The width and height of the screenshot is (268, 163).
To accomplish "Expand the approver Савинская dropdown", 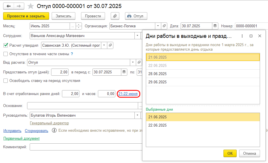I will tap(104, 45).
